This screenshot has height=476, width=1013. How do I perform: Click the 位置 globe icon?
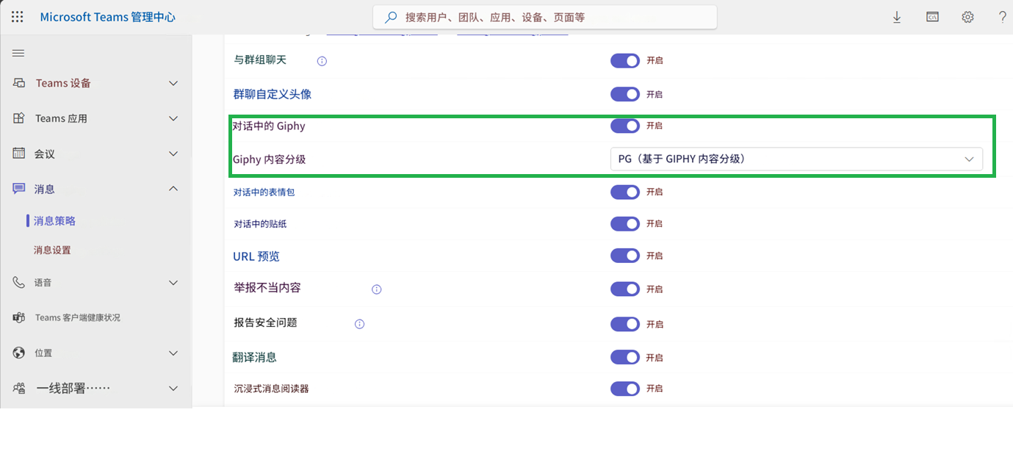(19, 353)
